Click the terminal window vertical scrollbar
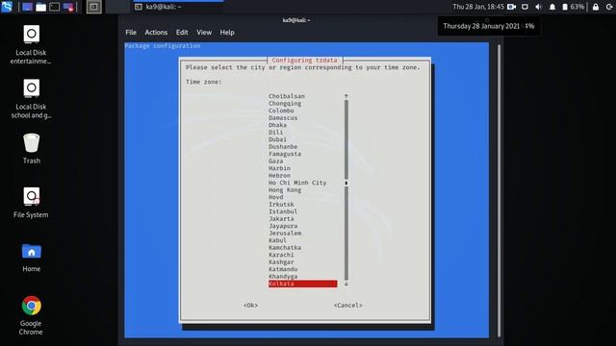 (x=499, y=190)
